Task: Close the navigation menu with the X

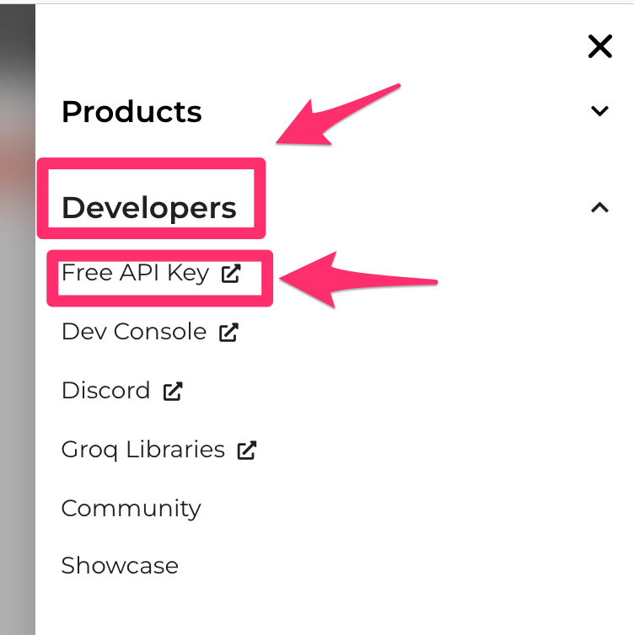Action: [599, 46]
